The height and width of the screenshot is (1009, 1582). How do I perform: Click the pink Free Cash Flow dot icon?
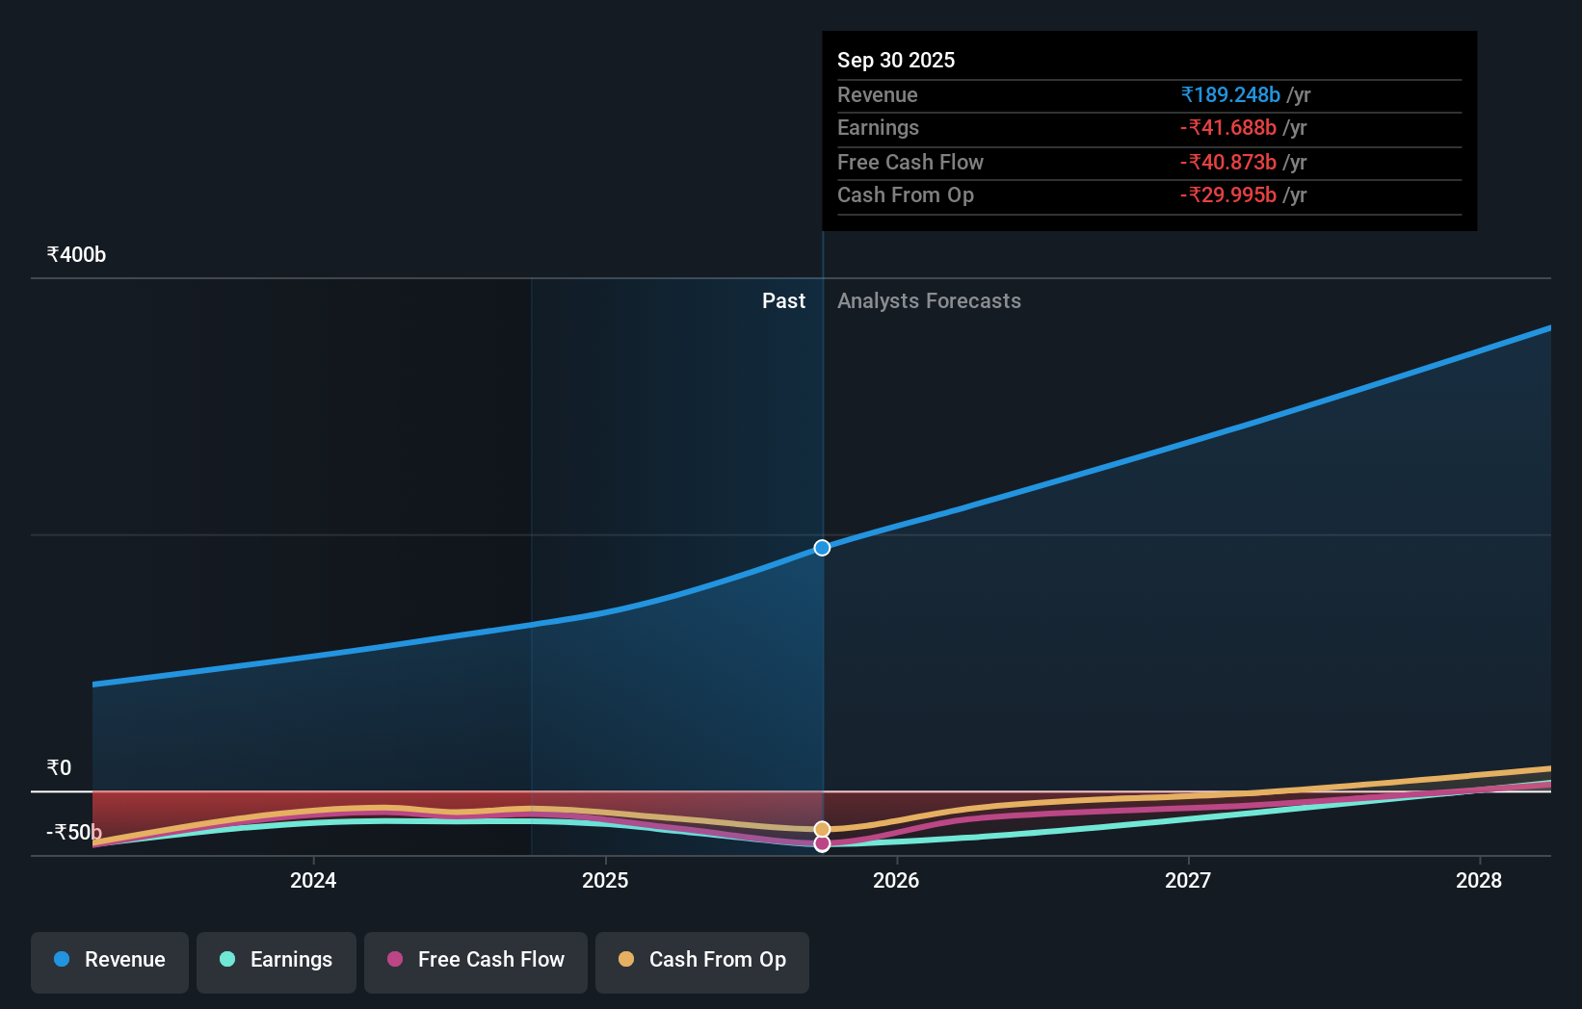point(396,959)
